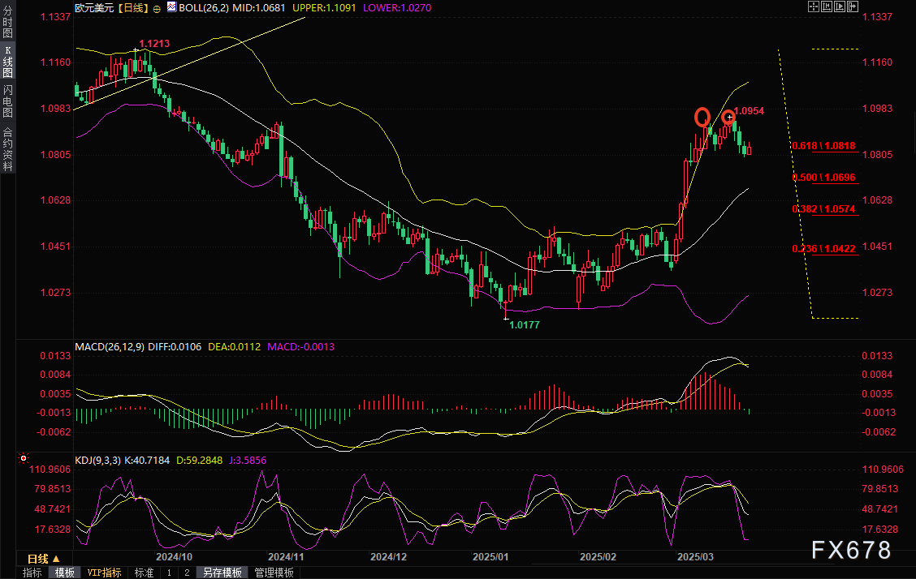Click the crosshair cursor icon at top right
This screenshot has height=579, width=916.
click(813, 6)
